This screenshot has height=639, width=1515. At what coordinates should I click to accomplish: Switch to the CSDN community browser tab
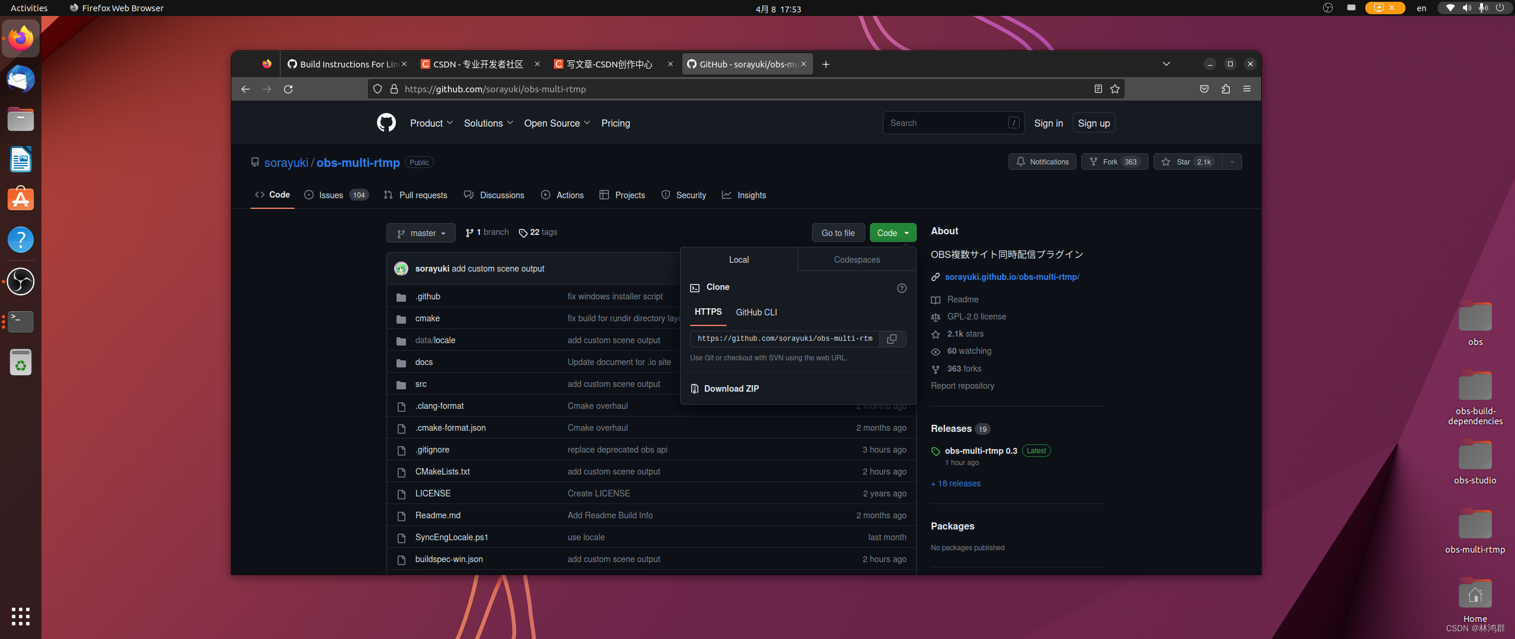point(479,64)
